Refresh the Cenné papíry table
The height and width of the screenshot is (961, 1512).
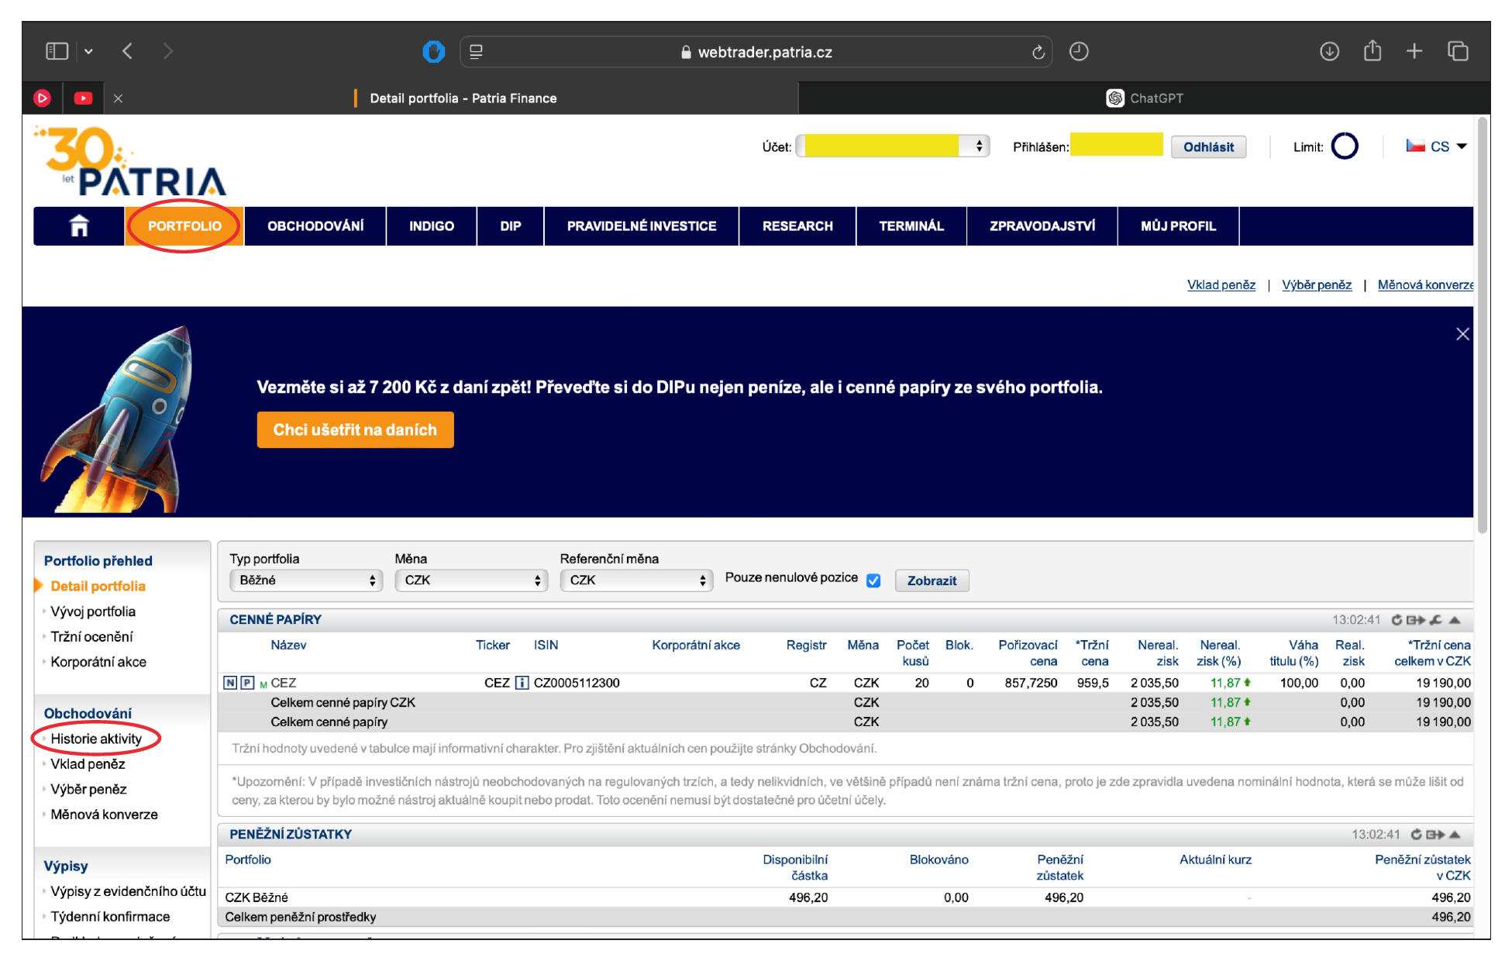coord(1397,620)
